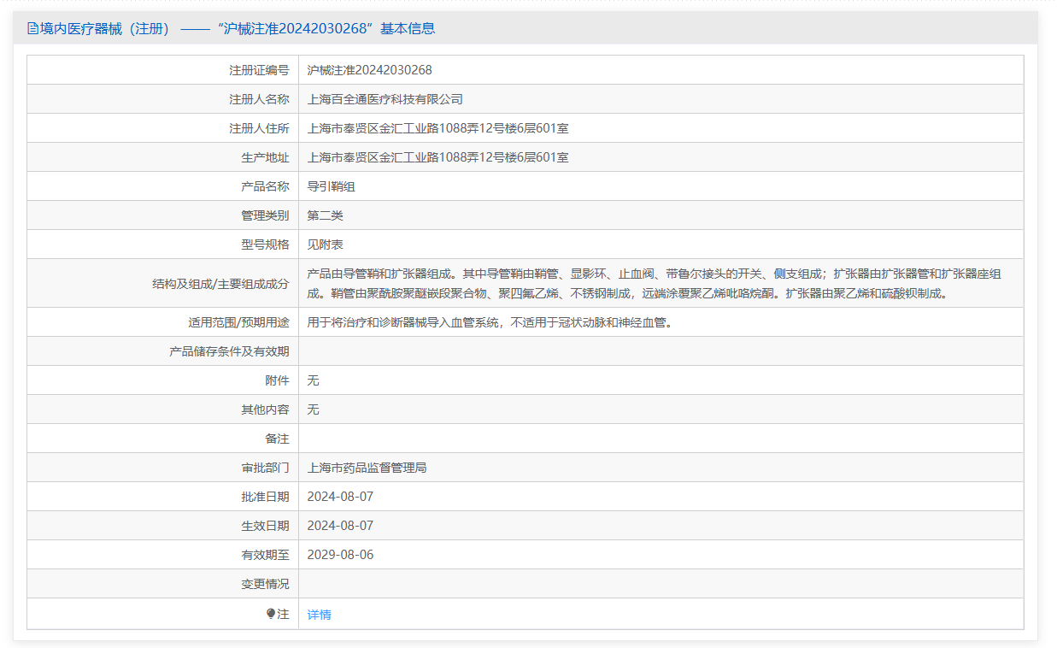Click the 有效期至 label

tap(265, 555)
